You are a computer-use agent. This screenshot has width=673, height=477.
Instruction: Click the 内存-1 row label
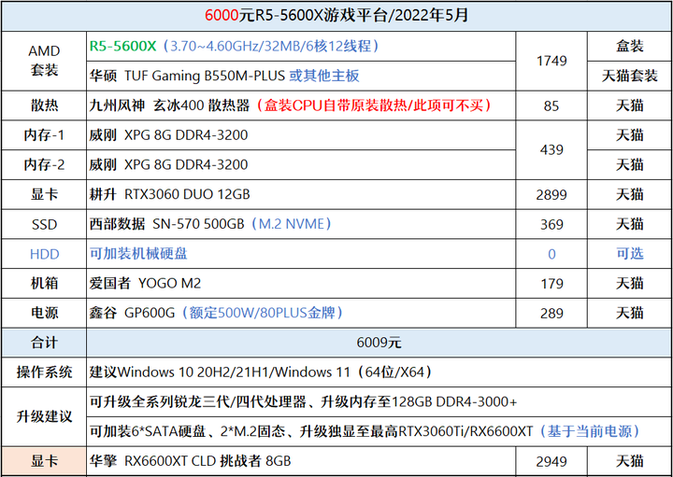44,135
